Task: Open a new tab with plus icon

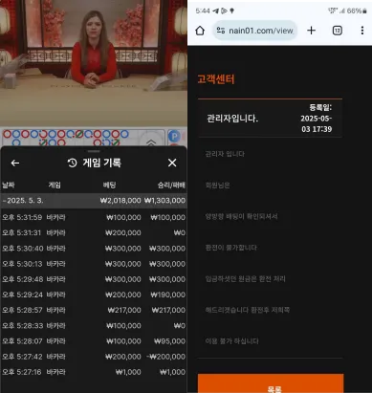Action: coord(311,31)
